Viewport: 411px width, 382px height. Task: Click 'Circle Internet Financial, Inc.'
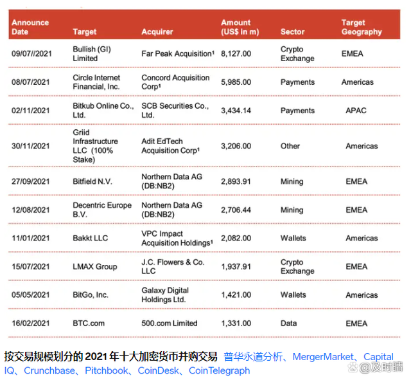click(x=96, y=82)
